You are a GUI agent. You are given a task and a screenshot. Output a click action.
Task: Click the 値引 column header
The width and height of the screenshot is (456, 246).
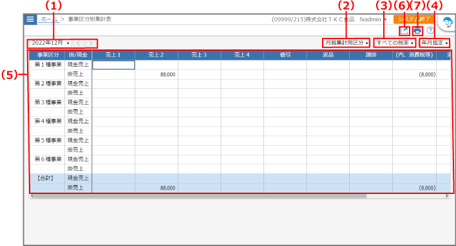[x=285, y=55]
